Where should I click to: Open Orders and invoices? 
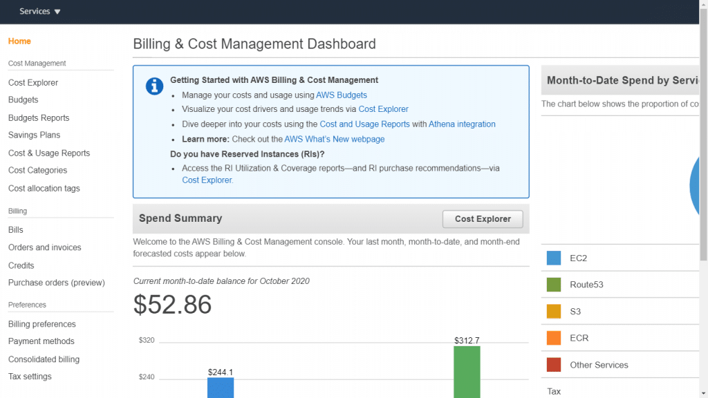click(45, 247)
